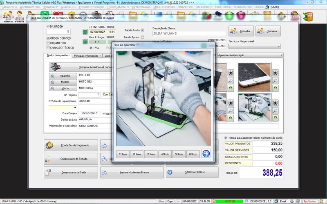Click magnifier icon beside top-right cracked phone photo

(276, 81)
